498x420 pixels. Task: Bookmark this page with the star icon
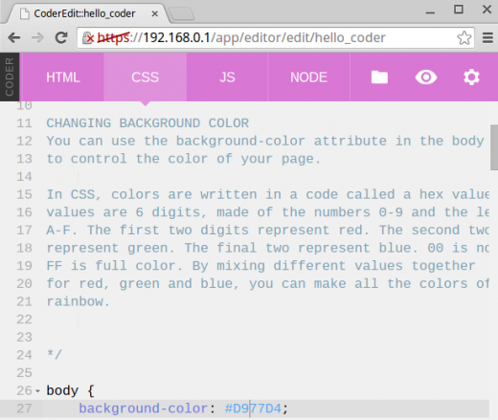(x=464, y=38)
